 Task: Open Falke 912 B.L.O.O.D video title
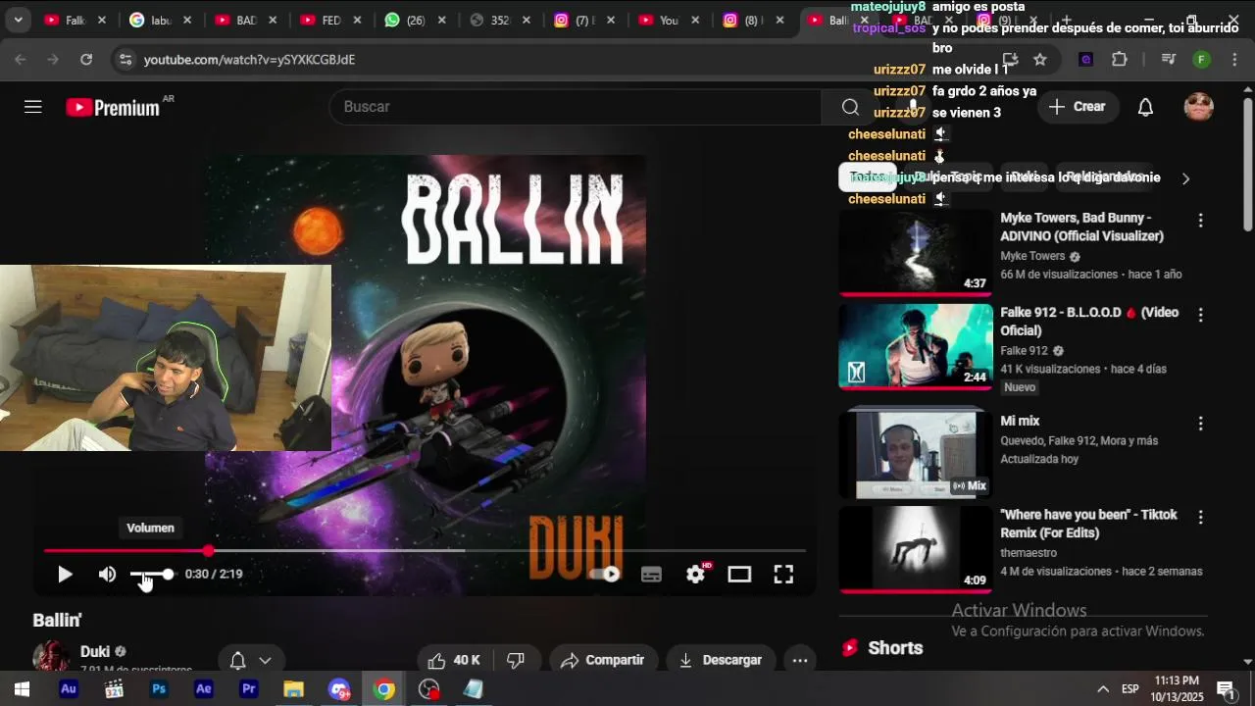pos(1089,322)
